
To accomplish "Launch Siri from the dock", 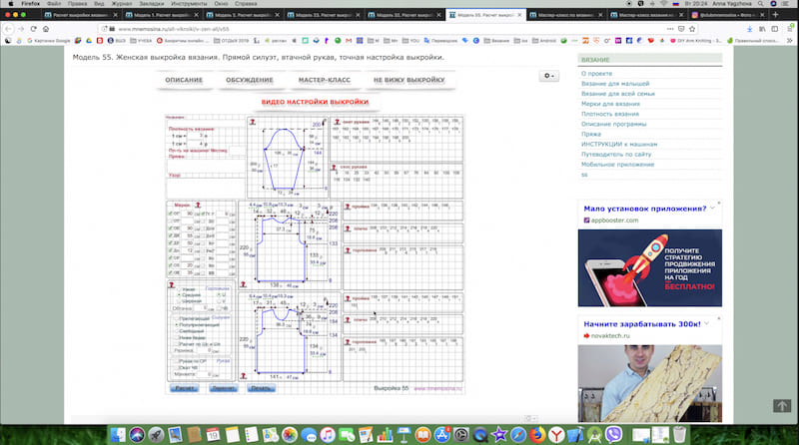I will click(x=137, y=435).
